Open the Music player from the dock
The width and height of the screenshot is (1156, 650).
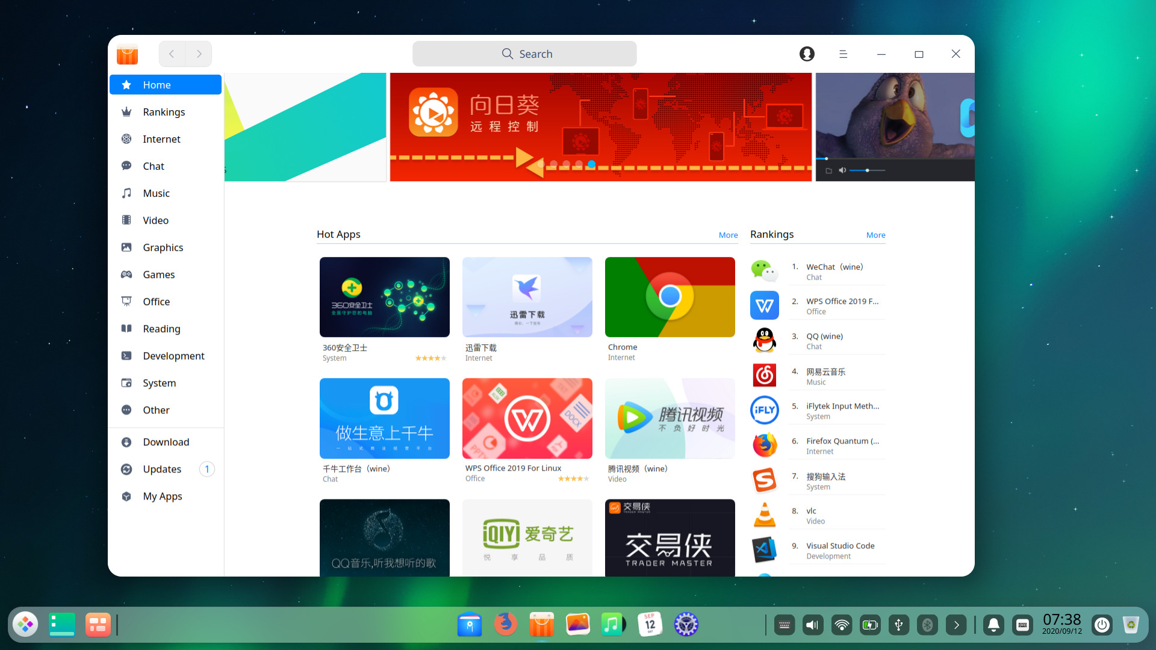[614, 624]
